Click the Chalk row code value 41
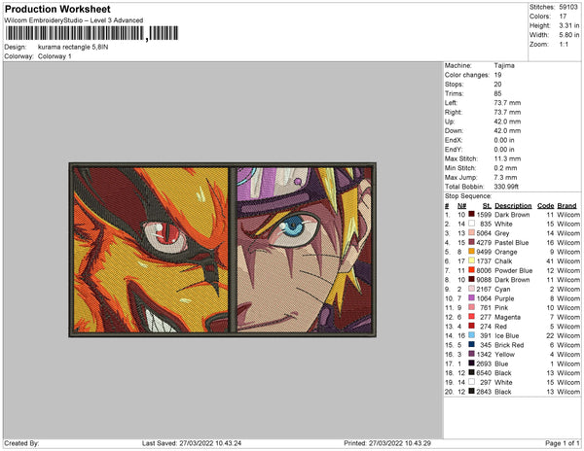 550,261
